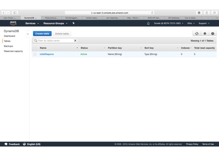Open Reserved capacity in sidebar
Screen dimensions: 219x156
click(13, 51)
